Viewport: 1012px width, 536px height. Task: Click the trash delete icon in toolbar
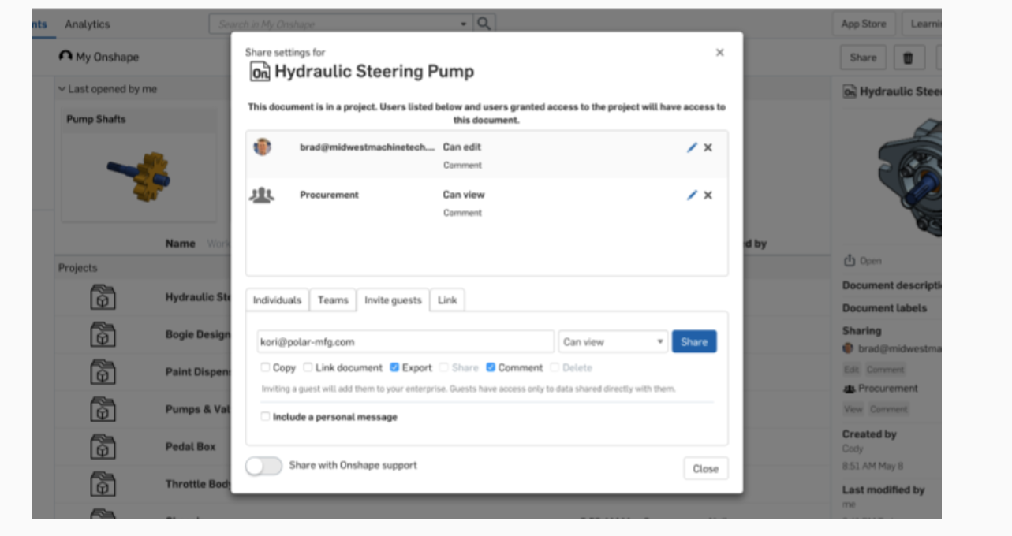(x=908, y=58)
